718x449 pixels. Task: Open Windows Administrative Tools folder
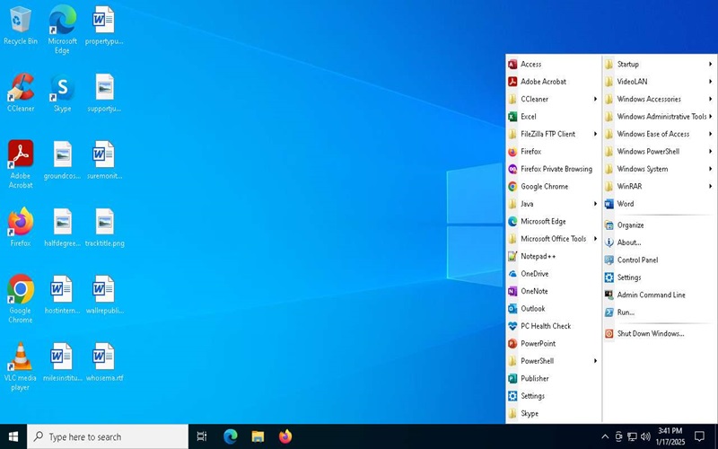coord(659,117)
